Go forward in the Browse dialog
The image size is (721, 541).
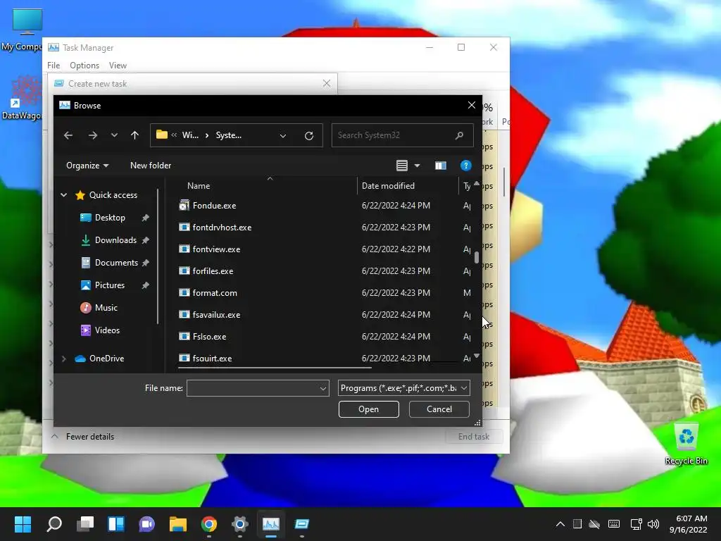click(92, 135)
